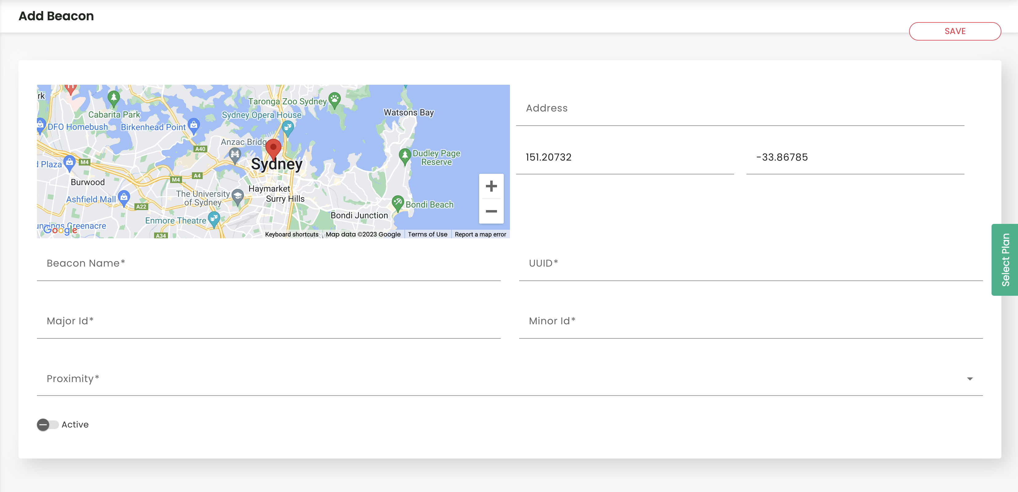Click the Enmore Theatre marker icon
Image resolution: width=1018 pixels, height=492 pixels.
pos(214,218)
